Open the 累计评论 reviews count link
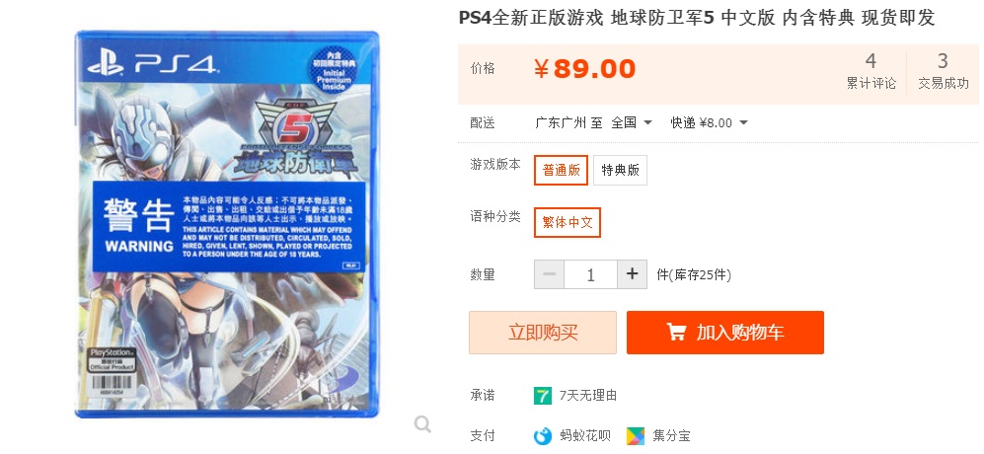The height and width of the screenshot is (454, 984). pos(871,72)
